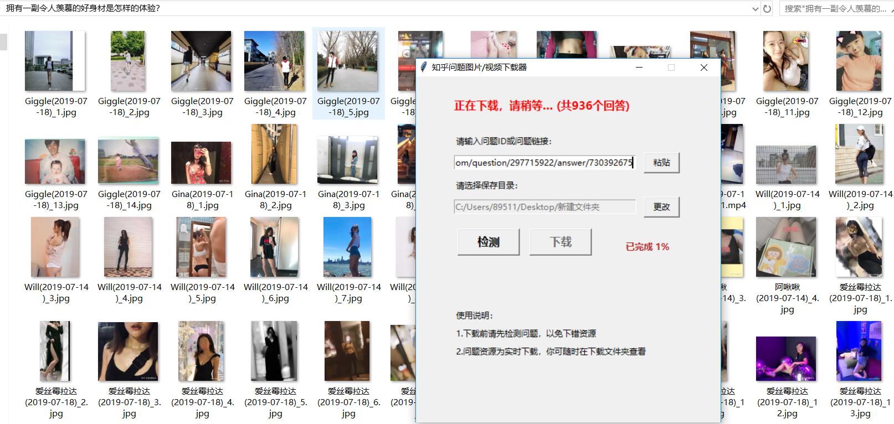Select file 爱丝霉拉达(2019-07-18)_6.jpg
The width and height of the screenshot is (894, 424).
point(348,370)
